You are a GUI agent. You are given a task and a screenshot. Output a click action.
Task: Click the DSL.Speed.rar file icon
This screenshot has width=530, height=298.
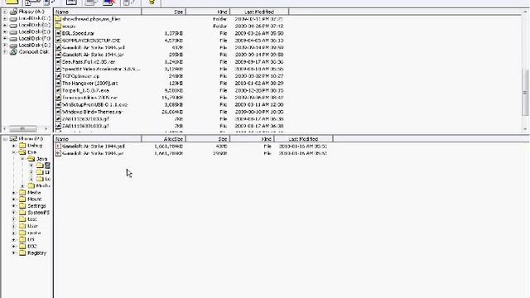(58, 33)
